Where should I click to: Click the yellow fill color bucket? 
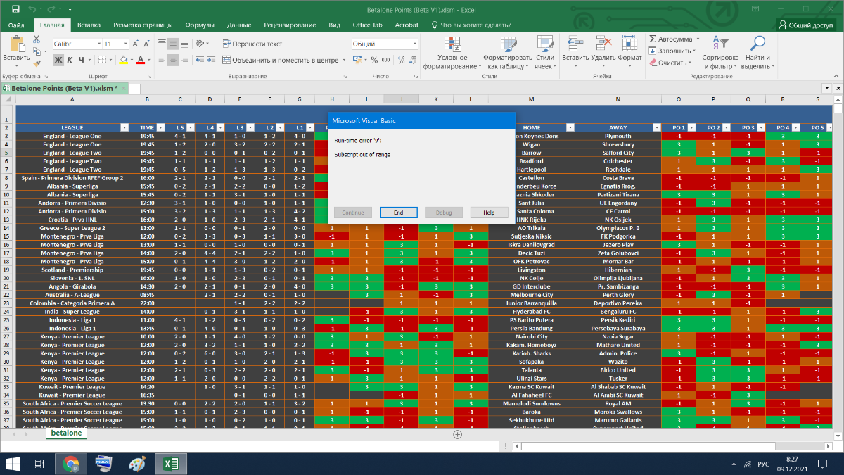point(123,60)
